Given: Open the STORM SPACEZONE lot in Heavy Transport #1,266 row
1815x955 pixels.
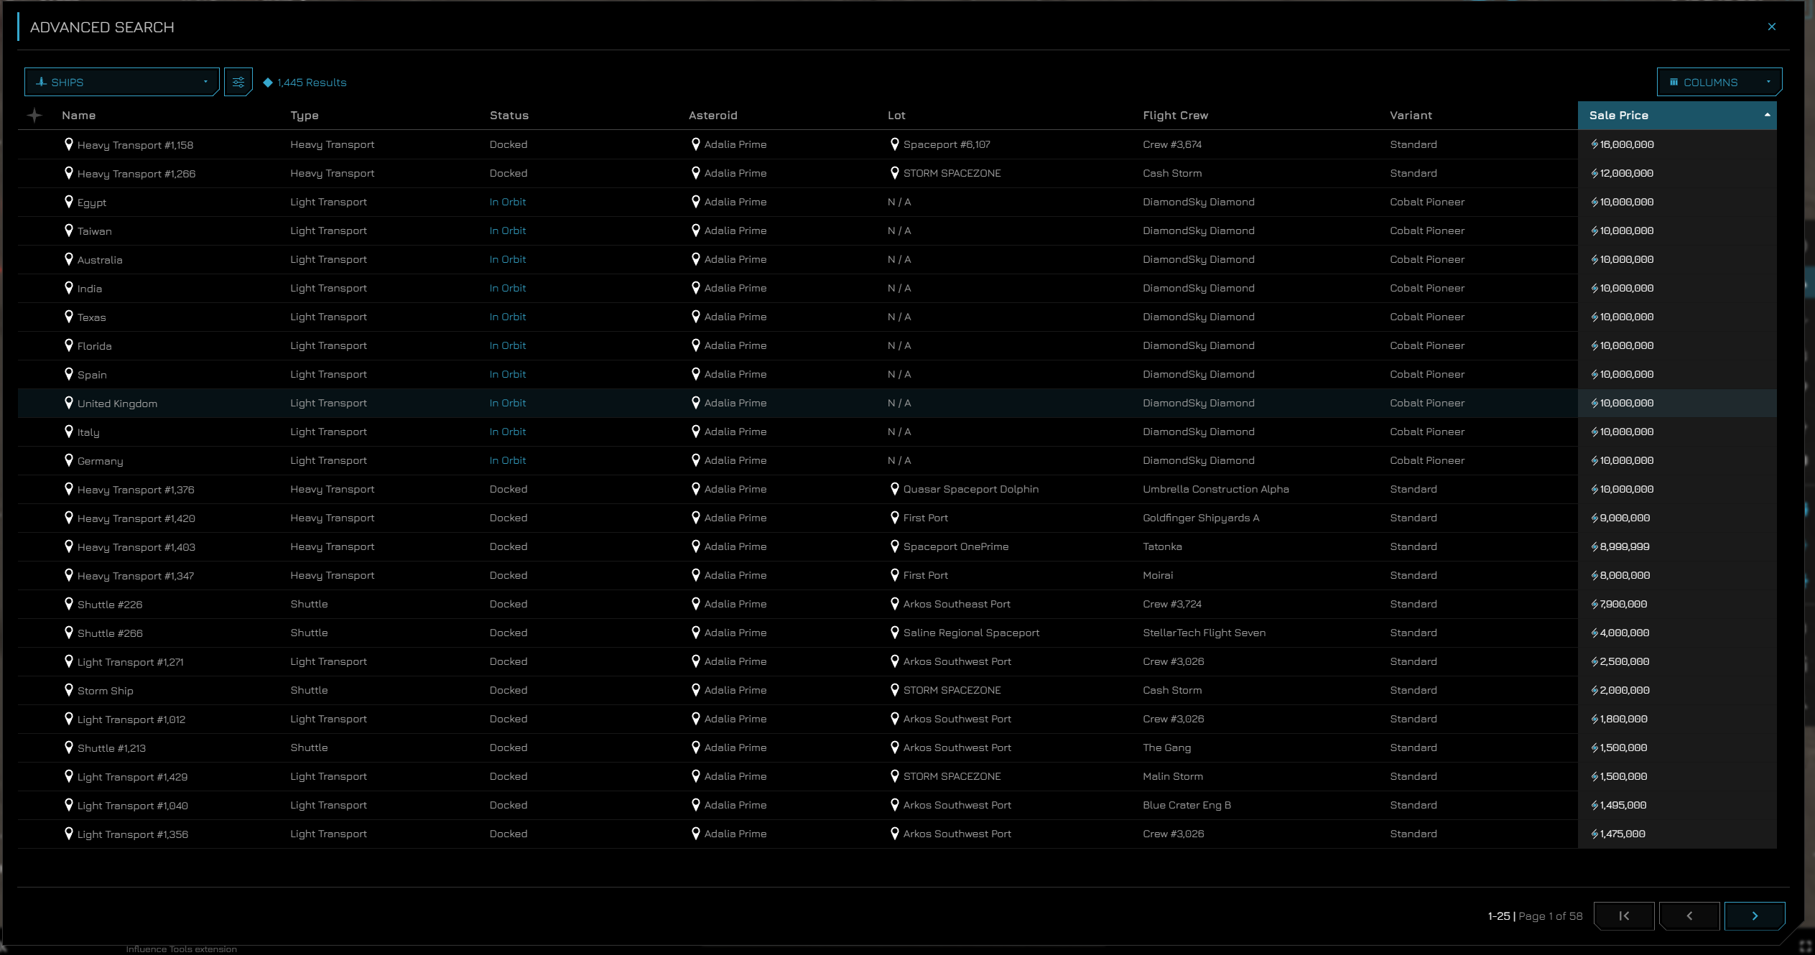Looking at the screenshot, I should tap(952, 173).
